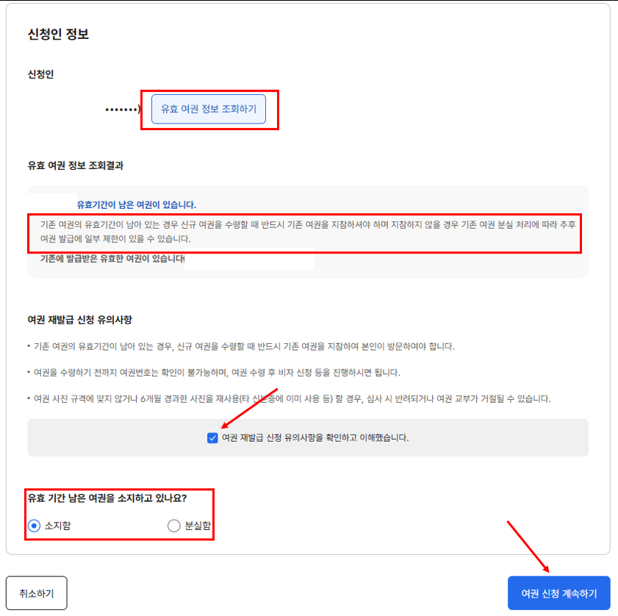Click the 분실함 label text
This screenshot has width=618, height=616.
198,526
